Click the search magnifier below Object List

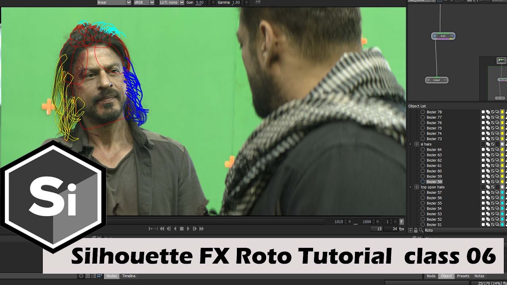coord(421,230)
